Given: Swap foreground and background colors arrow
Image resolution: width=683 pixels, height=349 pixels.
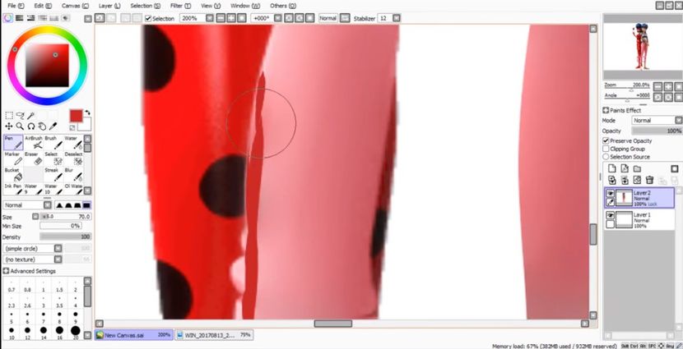Looking at the screenshot, I should point(86,113).
